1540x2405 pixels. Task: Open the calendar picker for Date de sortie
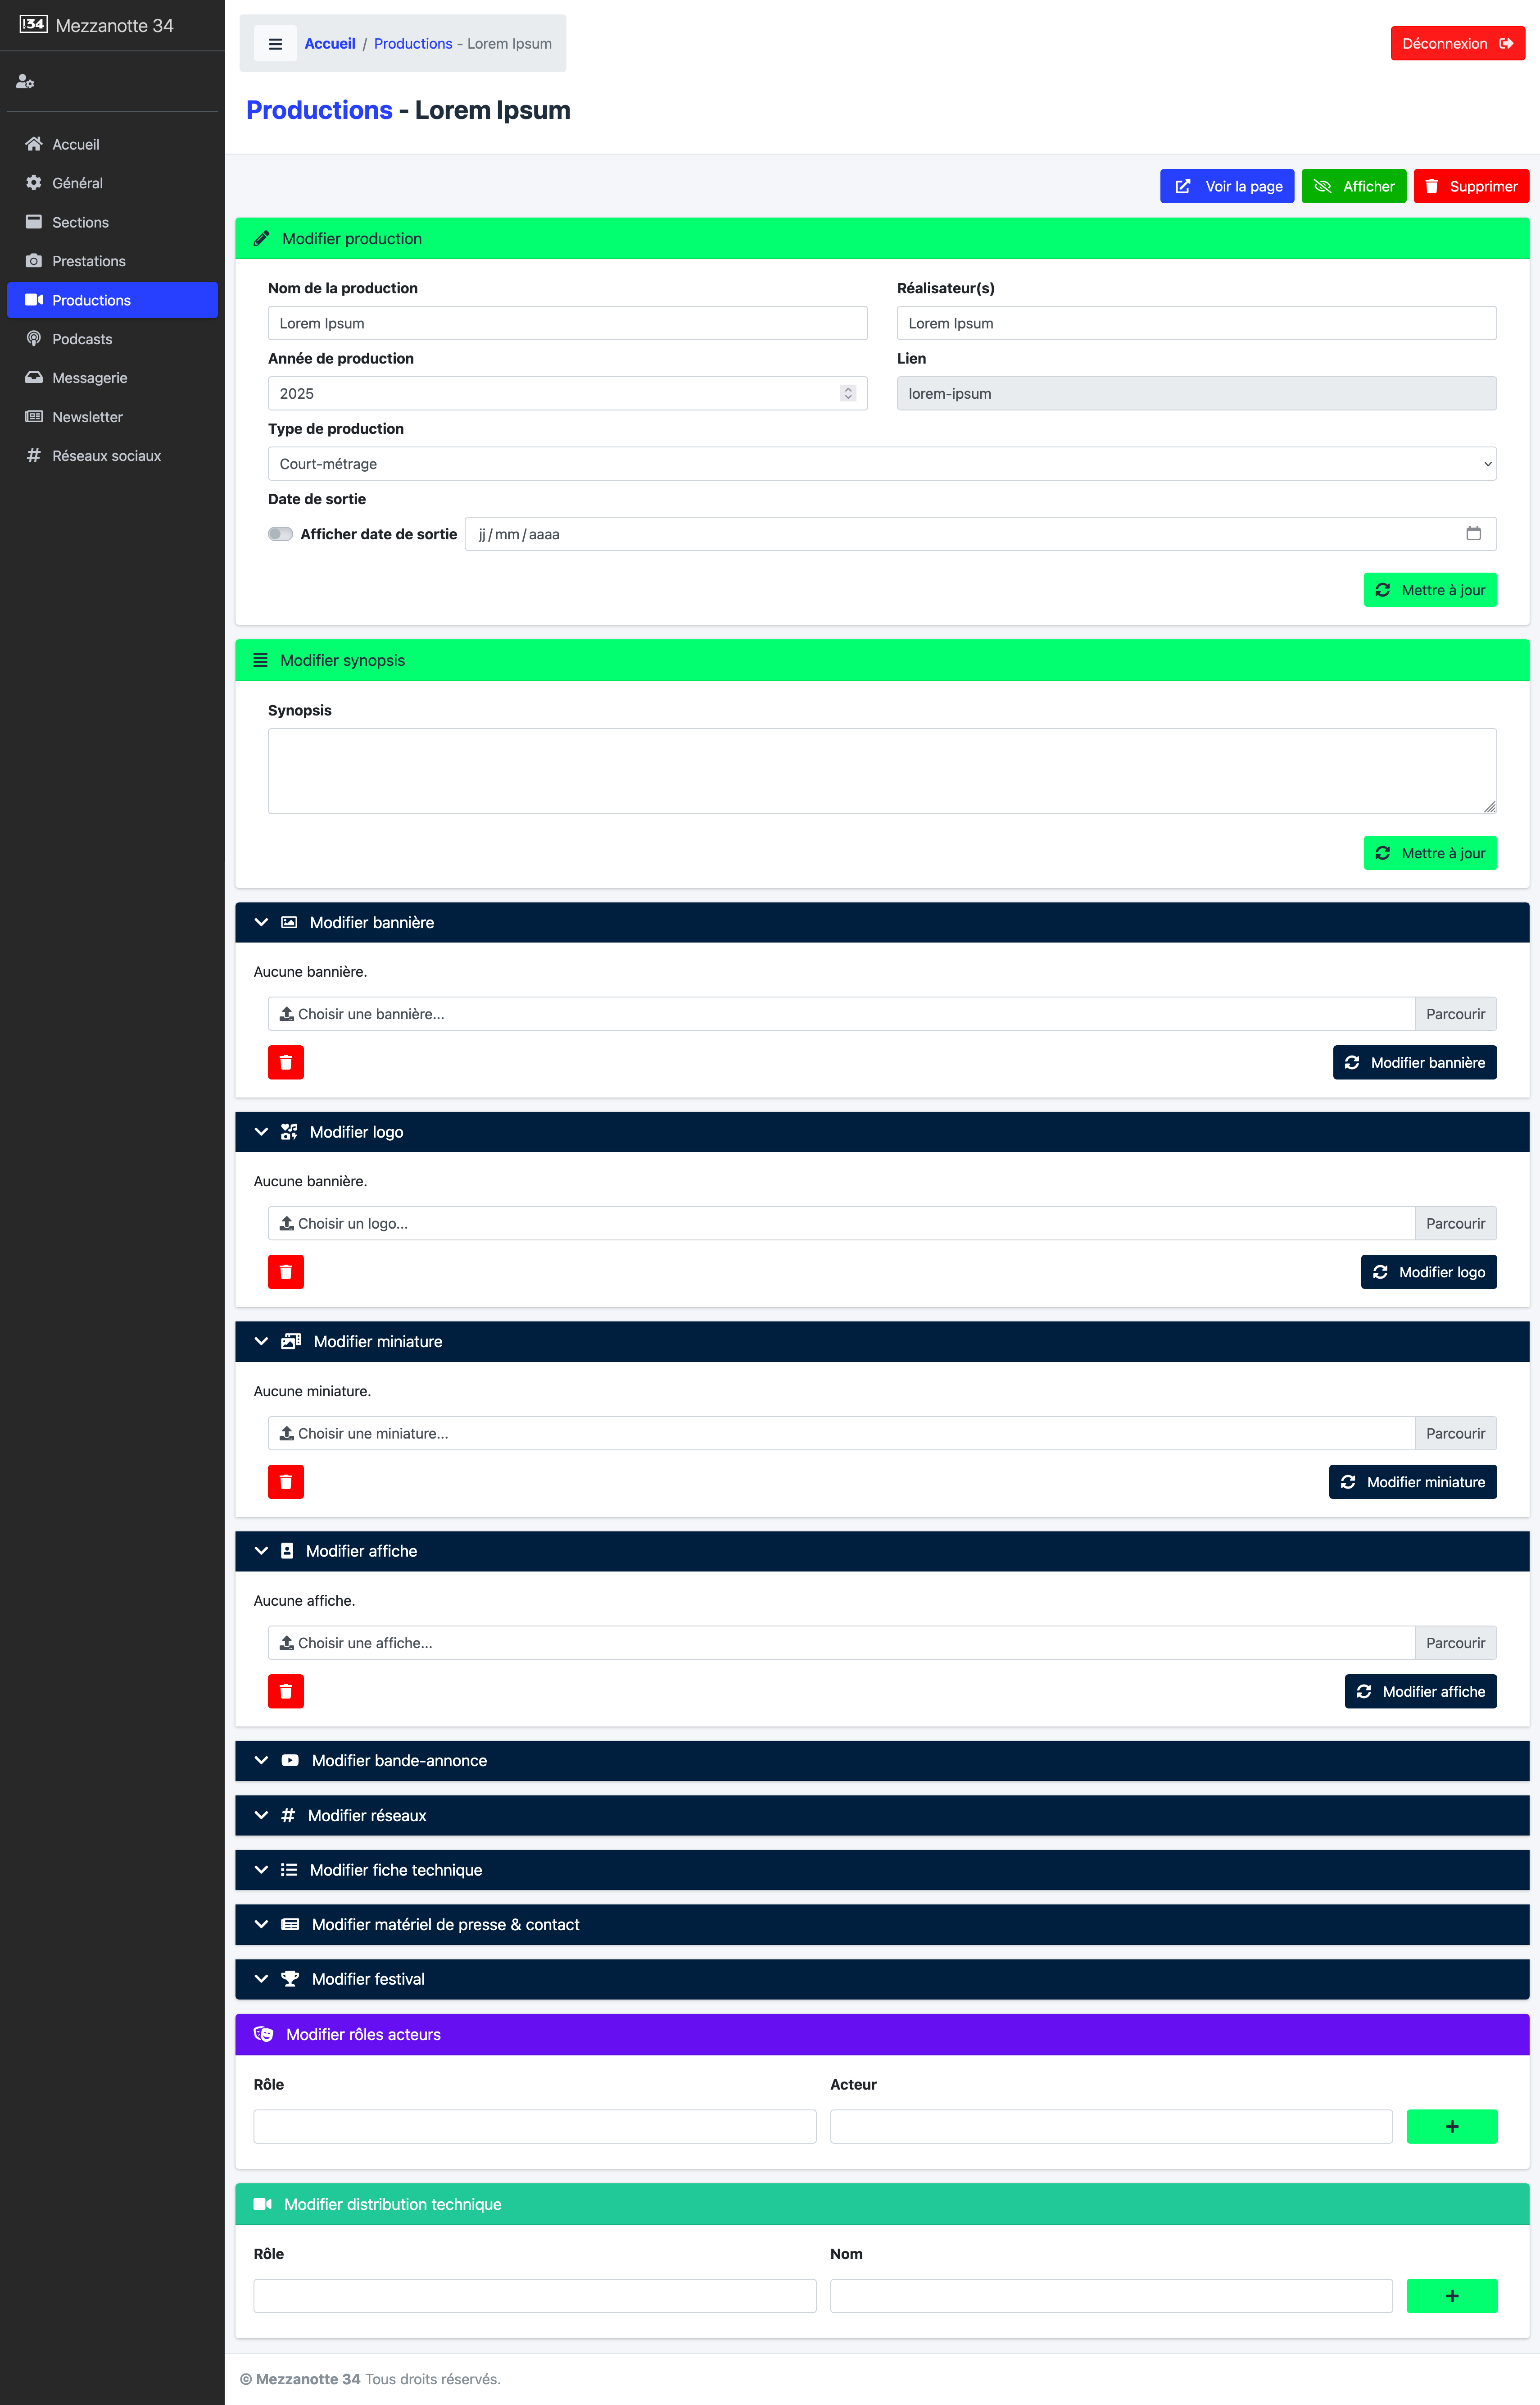[x=1473, y=533]
